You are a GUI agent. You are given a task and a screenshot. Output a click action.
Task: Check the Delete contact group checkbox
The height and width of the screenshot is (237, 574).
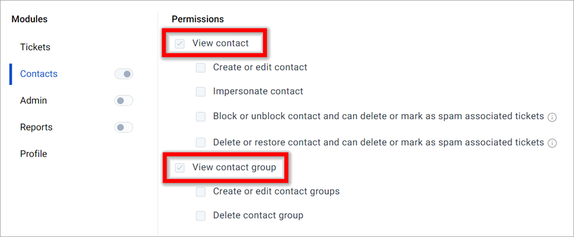pyautogui.click(x=201, y=216)
